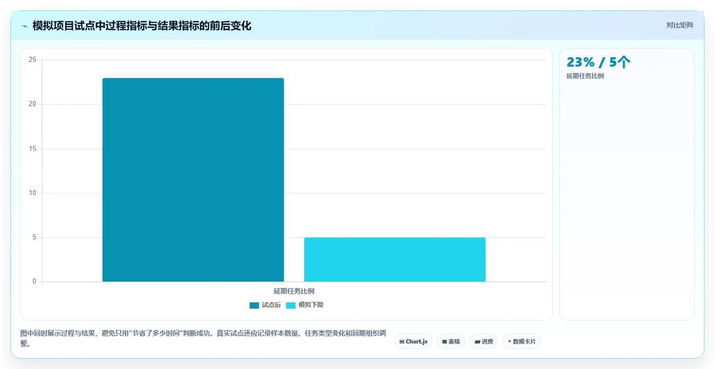Click the 模拟下降 legend color box
Screen dimensions: 715x369
pos(291,305)
